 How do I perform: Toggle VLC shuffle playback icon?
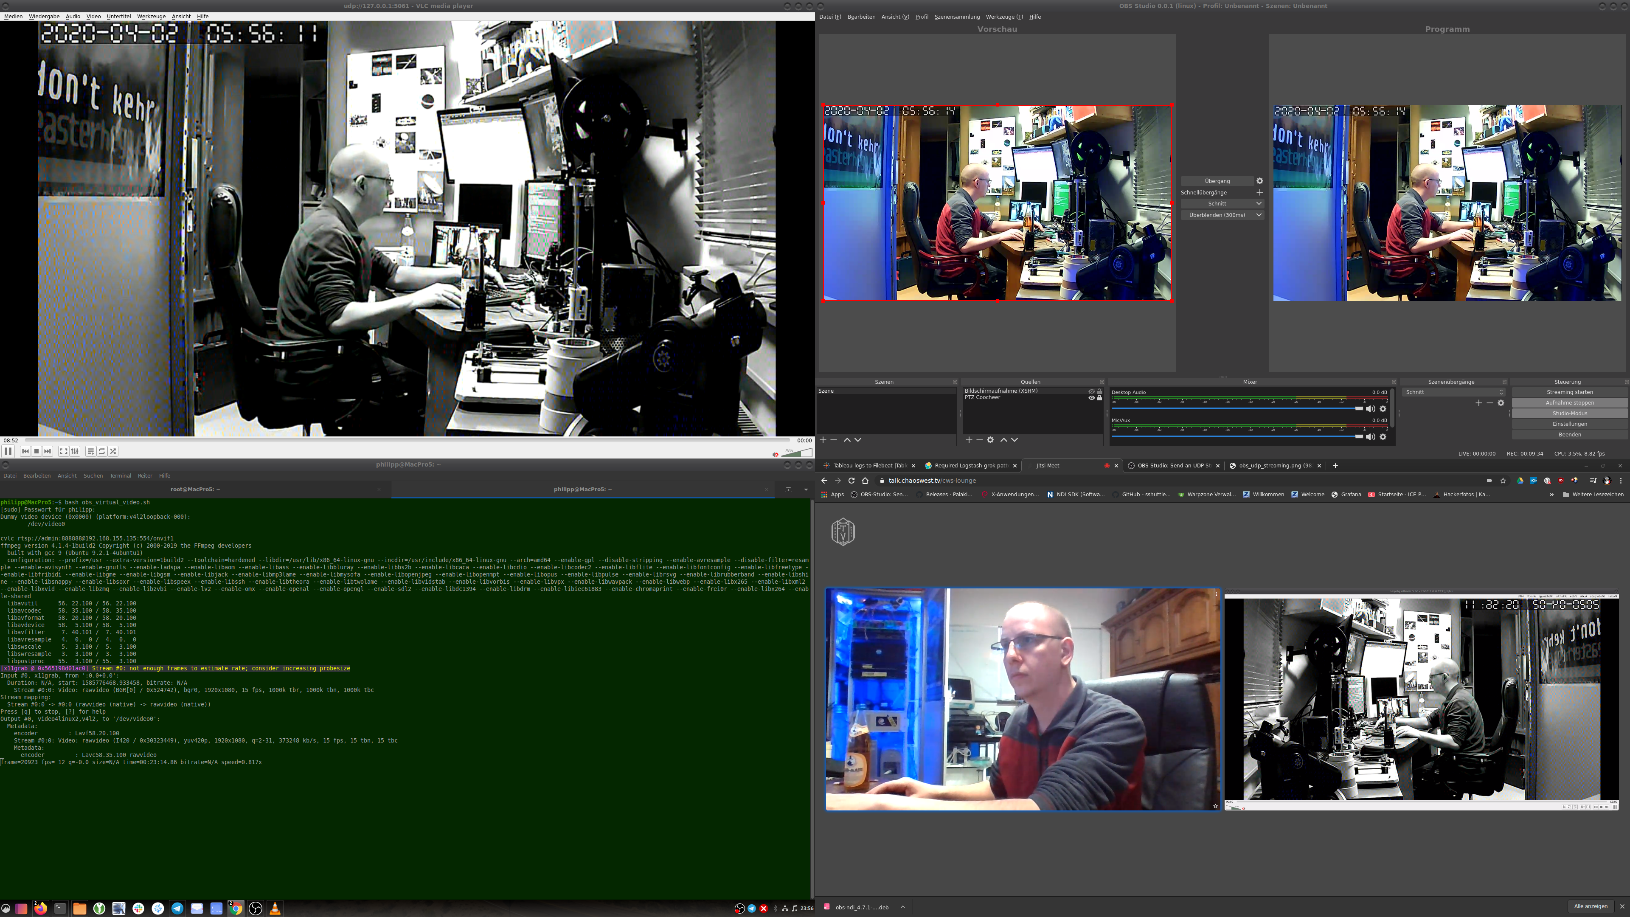(x=112, y=451)
